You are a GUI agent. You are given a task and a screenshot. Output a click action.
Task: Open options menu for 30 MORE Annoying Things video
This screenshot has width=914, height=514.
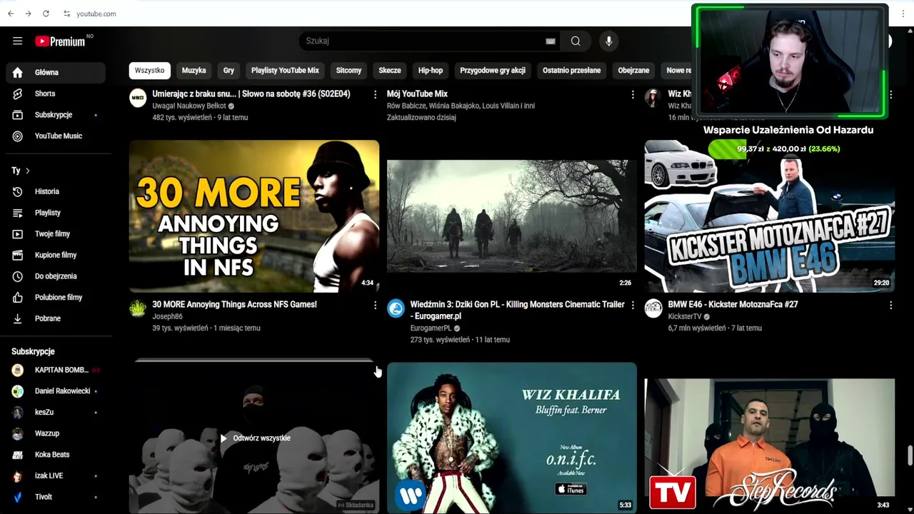pyautogui.click(x=375, y=306)
